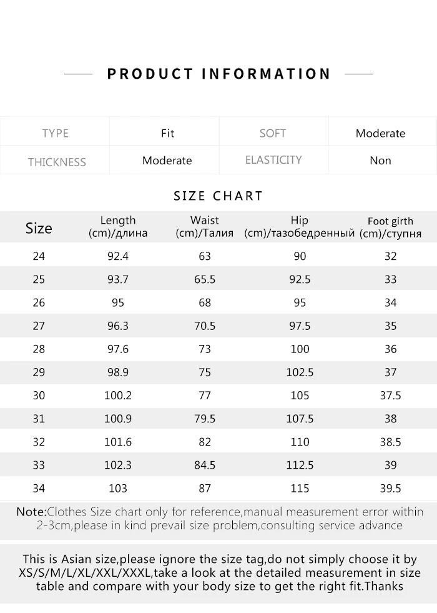Image resolution: width=437 pixels, height=613 pixels.
Task: Select the 37.5 foot girth value
Action: pos(390,396)
